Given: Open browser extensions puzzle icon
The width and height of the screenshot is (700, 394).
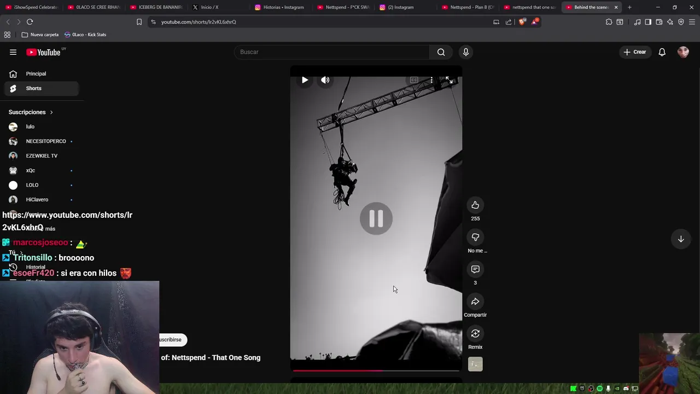Looking at the screenshot, I should point(609,22).
